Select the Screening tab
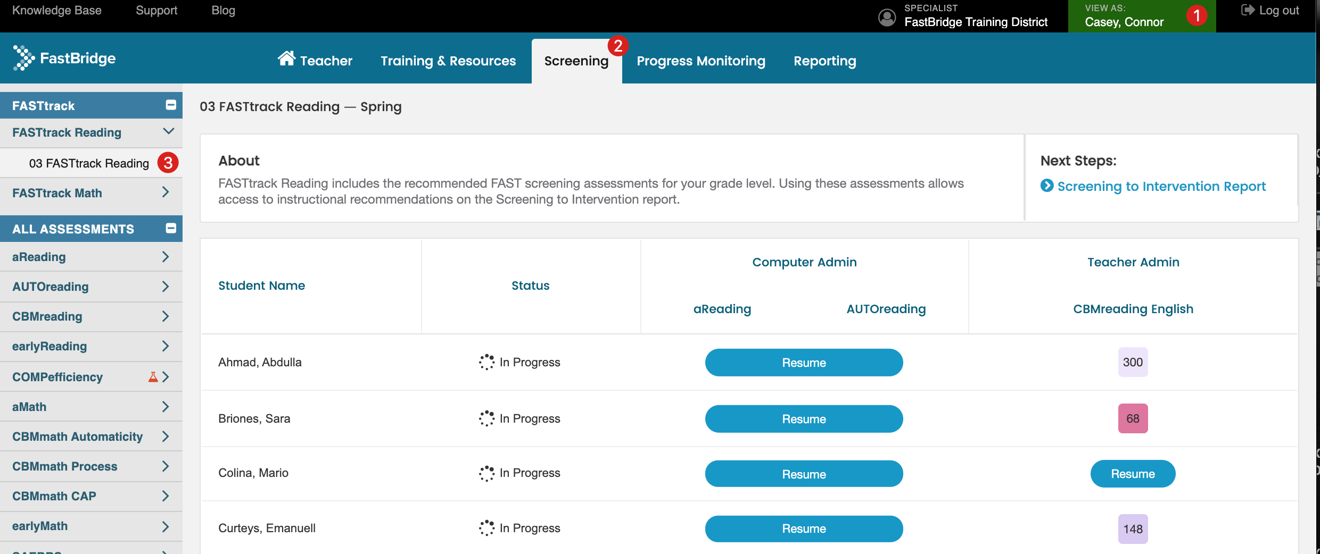The height and width of the screenshot is (554, 1320). point(576,61)
